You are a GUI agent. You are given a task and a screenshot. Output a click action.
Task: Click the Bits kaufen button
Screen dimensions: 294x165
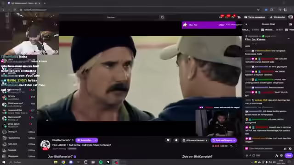pos(277,17)
